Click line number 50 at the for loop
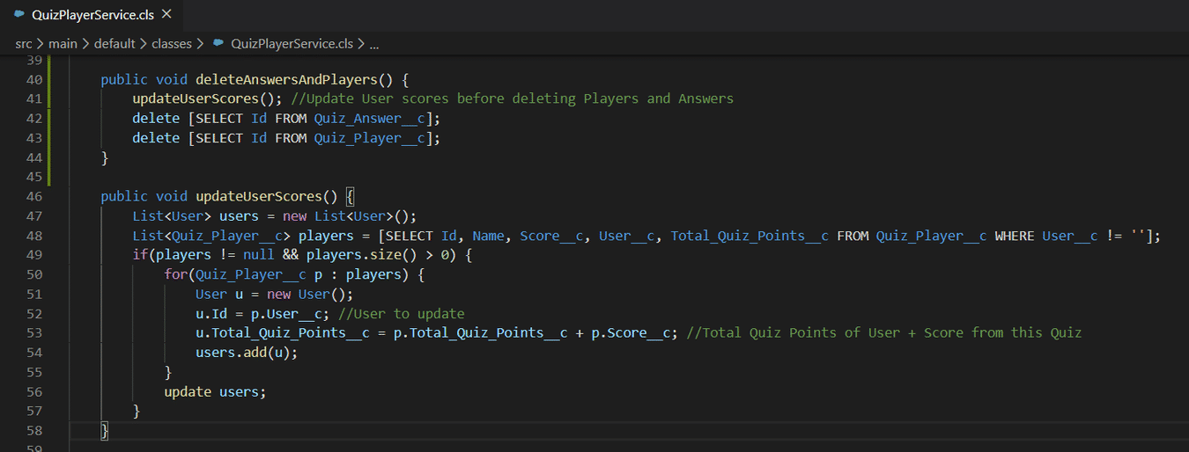Viewport: 1189px width, 452px height. point(33,274)
